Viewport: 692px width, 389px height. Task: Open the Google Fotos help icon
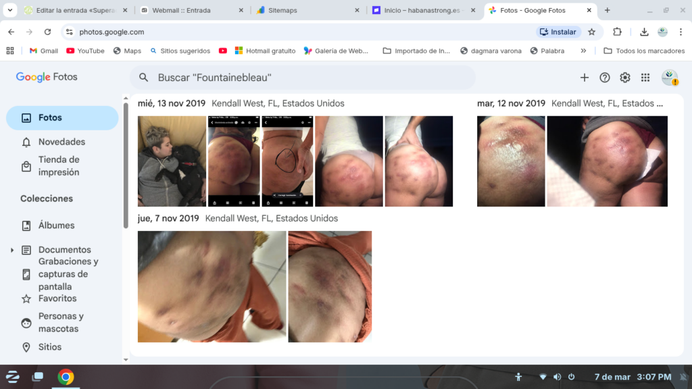[x=605, y=78]
